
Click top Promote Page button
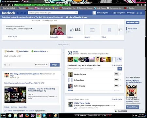(133, 23)
